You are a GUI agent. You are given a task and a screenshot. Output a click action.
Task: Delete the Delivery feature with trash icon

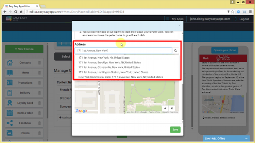pyautogui.click(x=39, y=93)
